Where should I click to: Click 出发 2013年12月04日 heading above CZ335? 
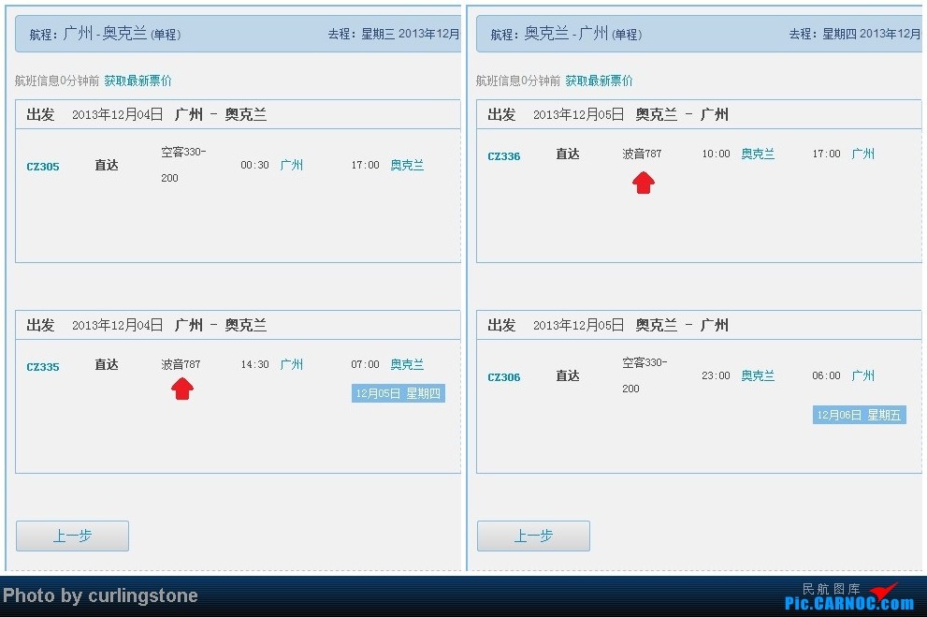(94, 326)
